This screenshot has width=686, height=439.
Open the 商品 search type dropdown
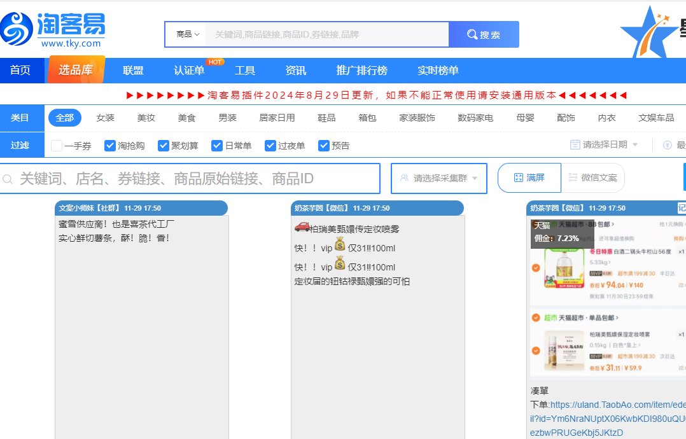(188, 34)
